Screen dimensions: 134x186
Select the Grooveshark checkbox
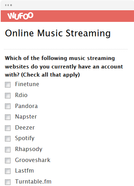pyautogui.click(x=8, y=161)
